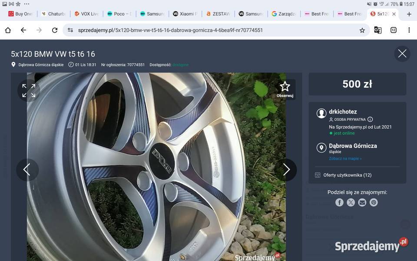This screenshot has height=261, width=417.
Task: Switch to the Samsung tab
Action: tap(152, 13)
